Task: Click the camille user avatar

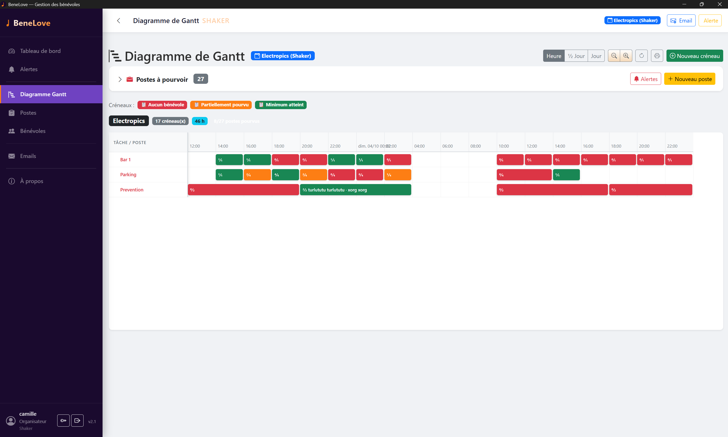Action: [11, 421]
